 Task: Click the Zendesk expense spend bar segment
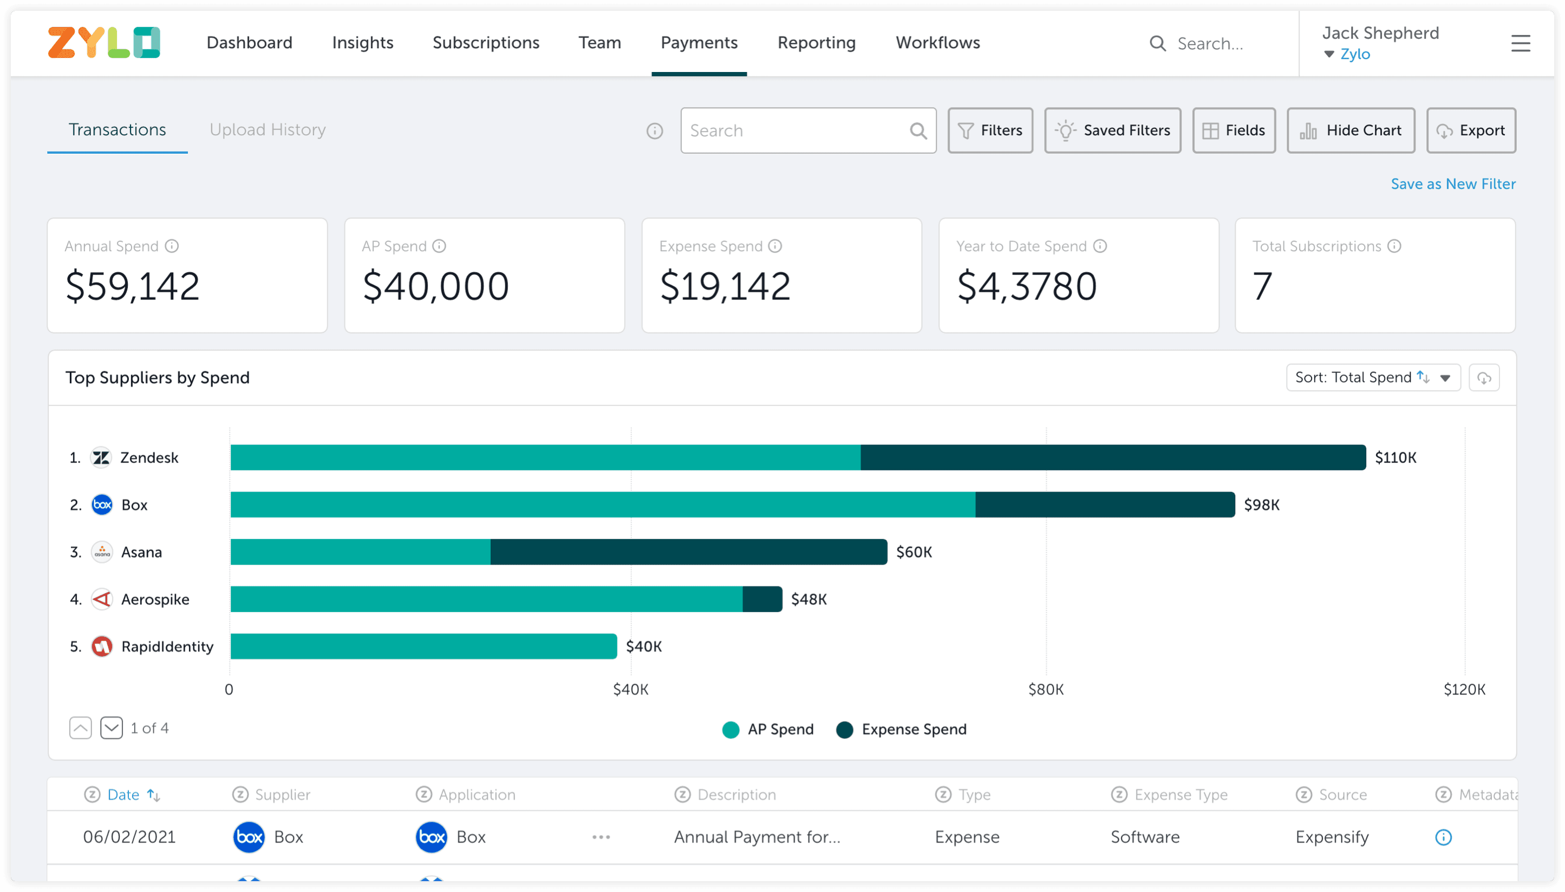[x=1112, y=458]
